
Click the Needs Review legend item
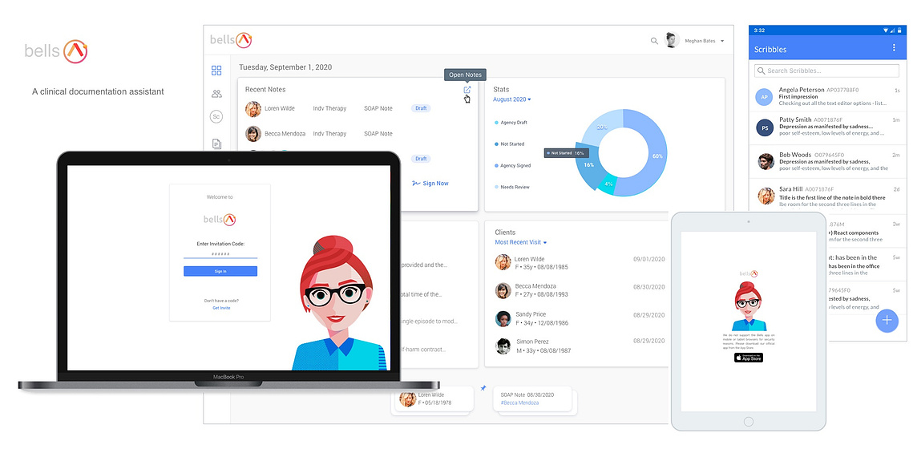click(512, 187)
